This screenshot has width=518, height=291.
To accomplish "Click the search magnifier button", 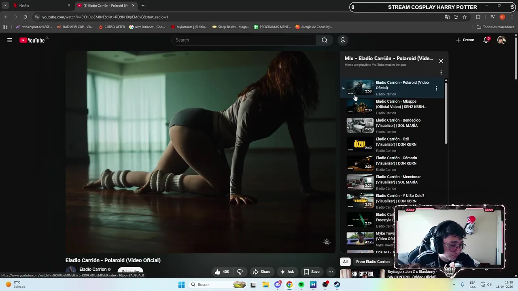I will click(x=324, y=40).
